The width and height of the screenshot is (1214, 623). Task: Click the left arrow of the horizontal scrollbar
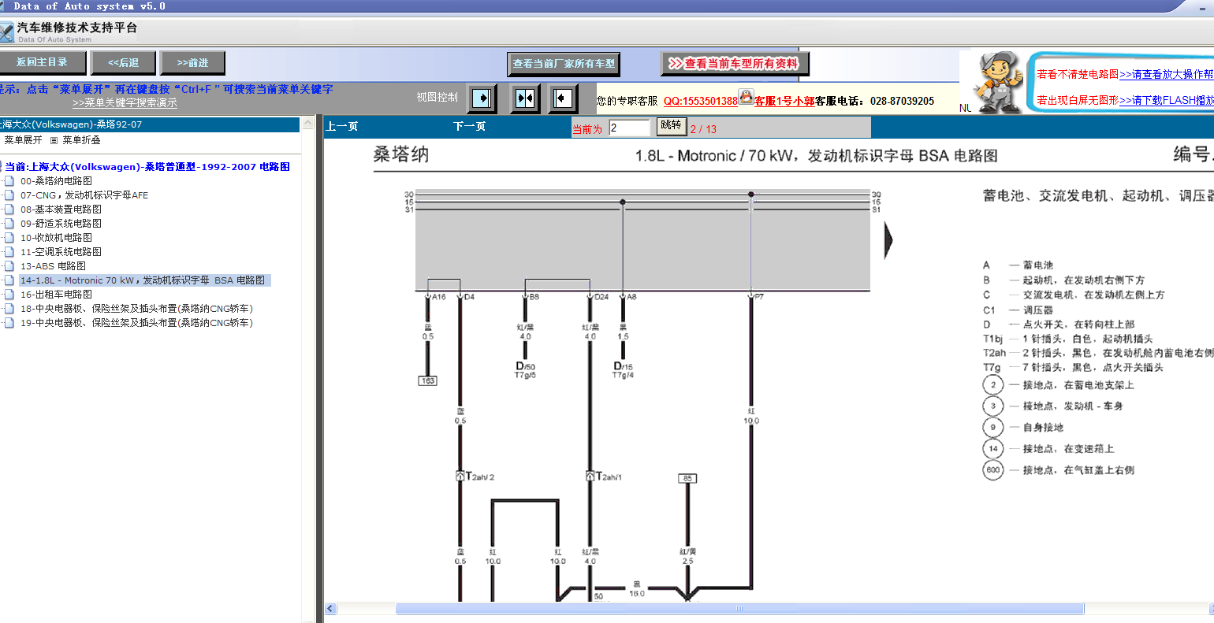click(x=331, y=609)
